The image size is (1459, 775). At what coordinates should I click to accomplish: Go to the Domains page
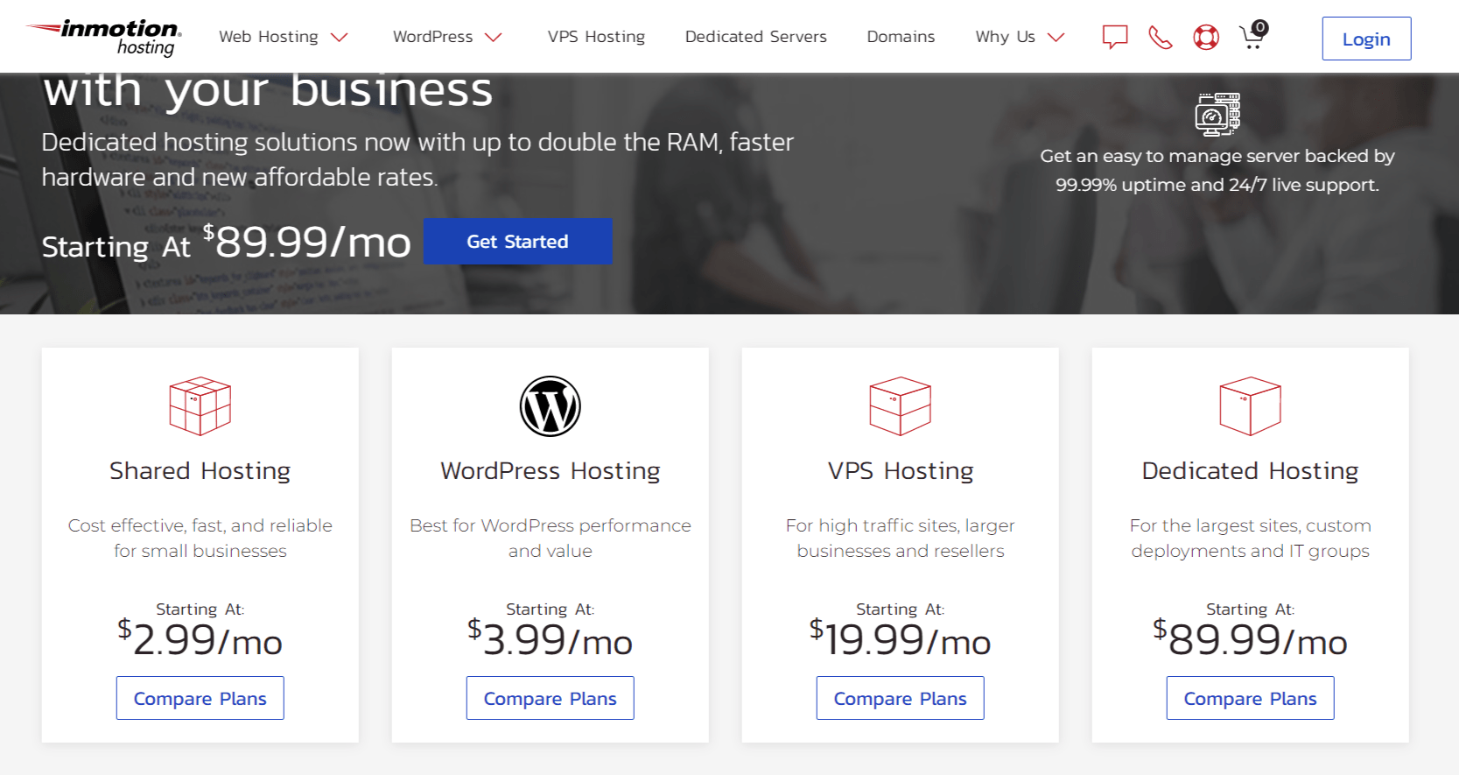tap(901, 37)
